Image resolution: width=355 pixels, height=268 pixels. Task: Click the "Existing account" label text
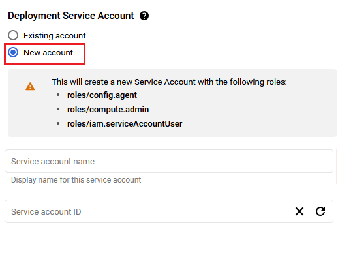(55, 35)
